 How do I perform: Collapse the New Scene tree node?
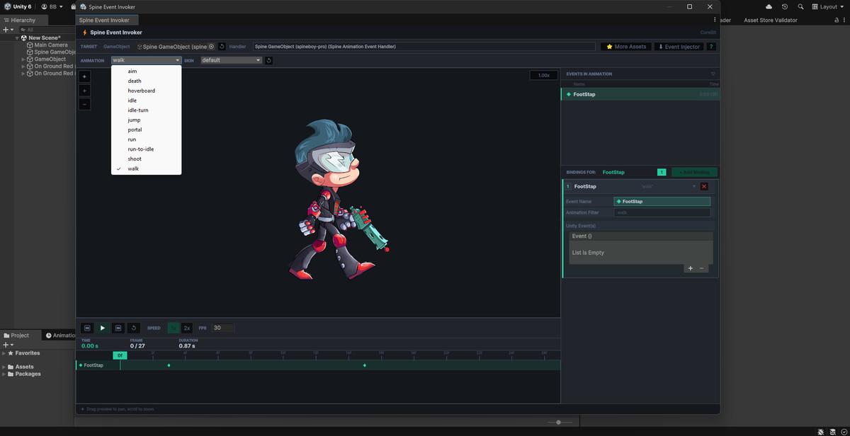pos(18,38)
